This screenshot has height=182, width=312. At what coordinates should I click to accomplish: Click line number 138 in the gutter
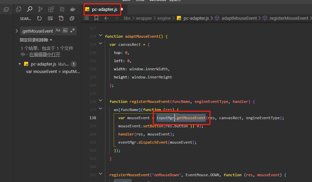[x=93, y=118]
